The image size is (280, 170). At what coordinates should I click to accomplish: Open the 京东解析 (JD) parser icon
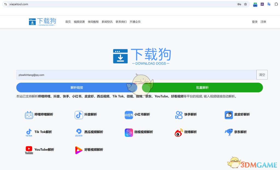(x=229, y=132)
